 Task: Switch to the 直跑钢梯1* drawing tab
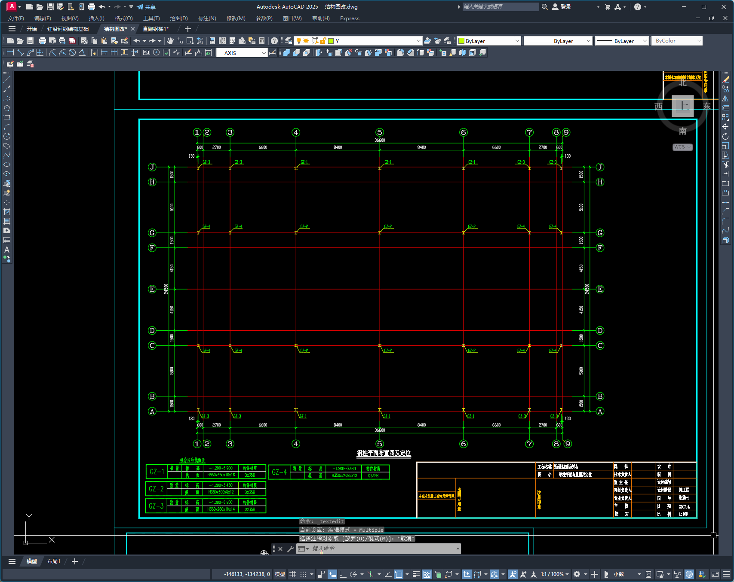[156, 29]
